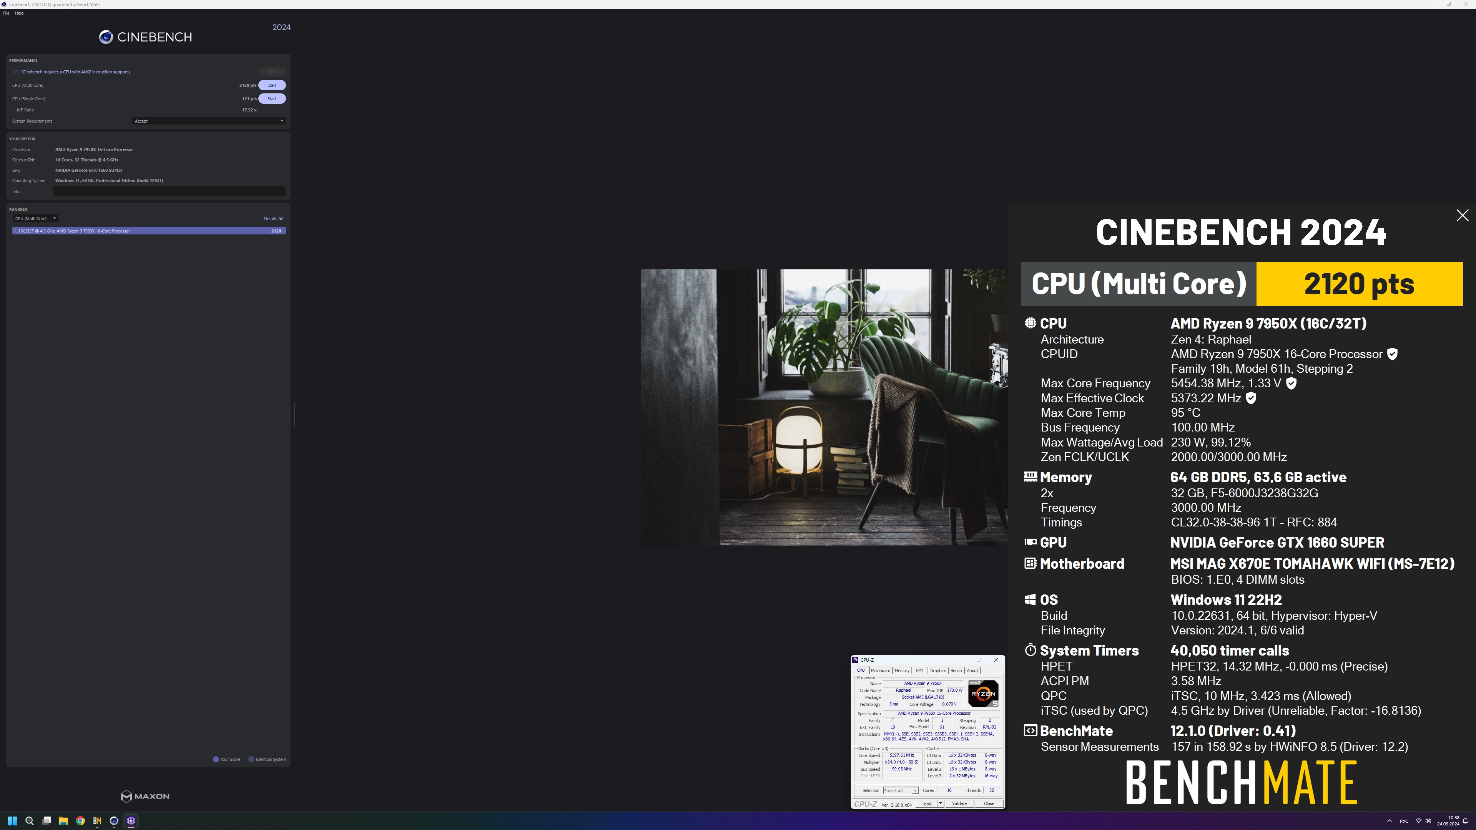This screenshot has height=830, width=1476.
Task: Open File Explorer from the taskbar
Action: pos(63,821)
